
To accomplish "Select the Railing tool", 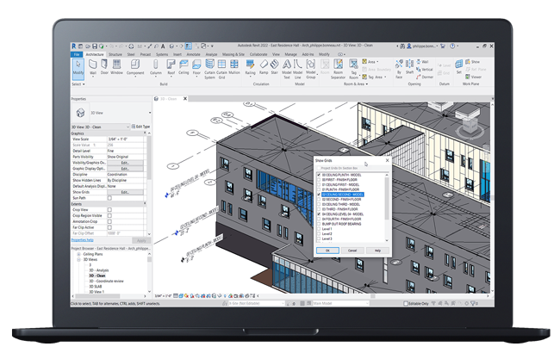I will coord(251,67).
